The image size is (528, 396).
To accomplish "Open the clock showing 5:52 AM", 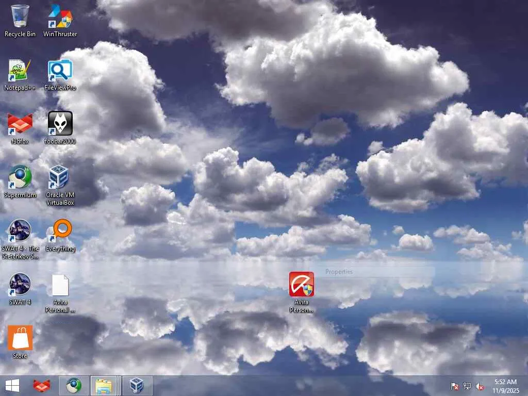I will click(505, 386).
